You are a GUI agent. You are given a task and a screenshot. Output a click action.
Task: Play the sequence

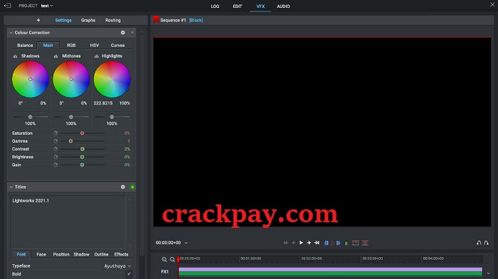point(301,243)
